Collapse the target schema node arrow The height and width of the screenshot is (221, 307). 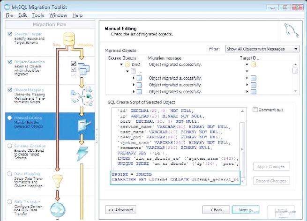point(247,64)
